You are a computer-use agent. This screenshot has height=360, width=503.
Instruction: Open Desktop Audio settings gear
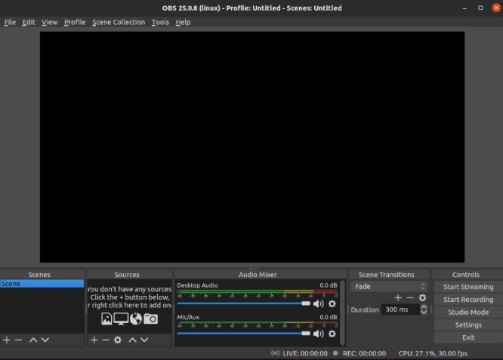click(x=332, y=304)
